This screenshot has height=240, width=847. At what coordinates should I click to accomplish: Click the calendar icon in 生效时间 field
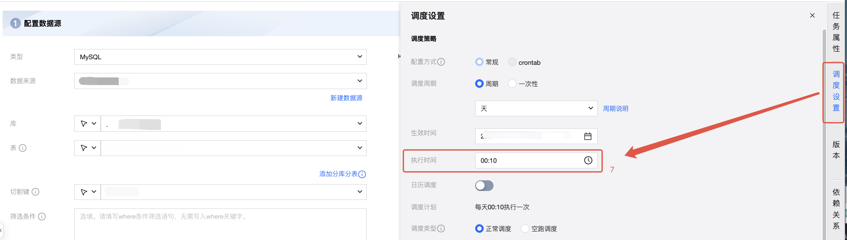coord(588,136)
